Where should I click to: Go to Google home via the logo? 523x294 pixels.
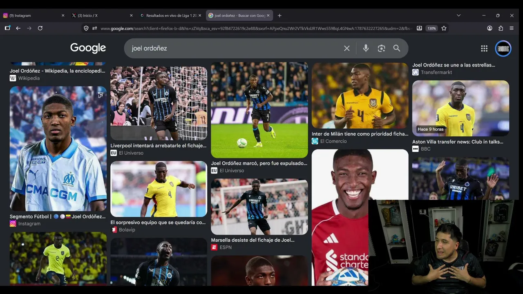coord(88,48)
